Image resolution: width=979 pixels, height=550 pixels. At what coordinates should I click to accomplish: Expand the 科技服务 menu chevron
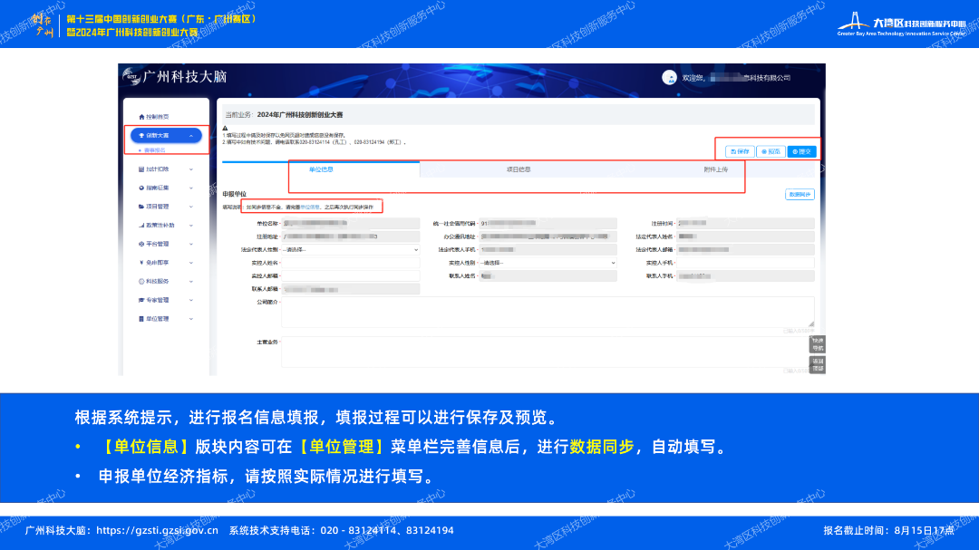click(191, 282)
